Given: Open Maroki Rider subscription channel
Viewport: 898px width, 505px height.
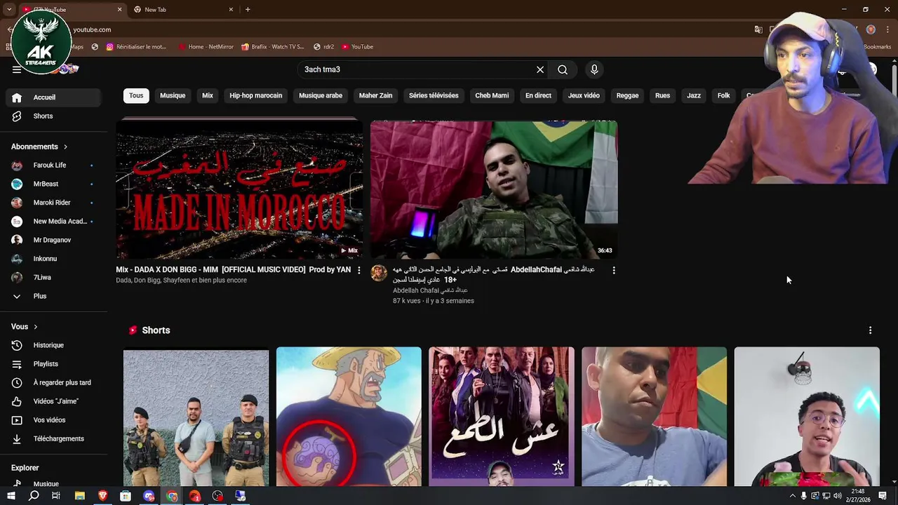Looking at the screenshot, I should [53, 203].
